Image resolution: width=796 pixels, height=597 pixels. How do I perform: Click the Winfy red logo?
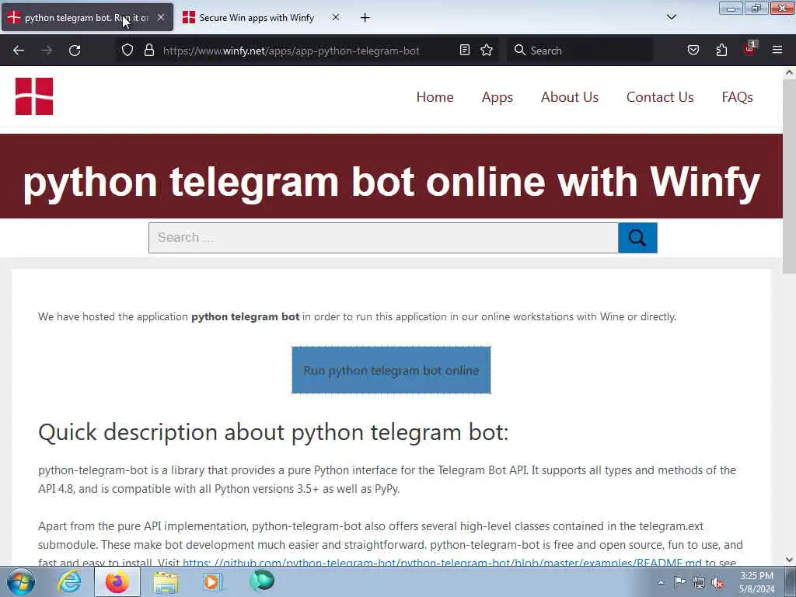pos(34,96)
